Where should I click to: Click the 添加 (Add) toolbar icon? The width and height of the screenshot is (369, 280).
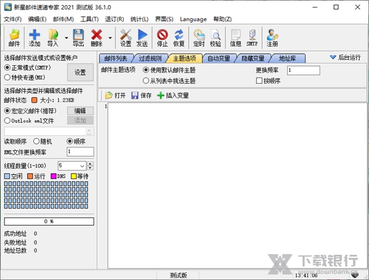(34, 38)
